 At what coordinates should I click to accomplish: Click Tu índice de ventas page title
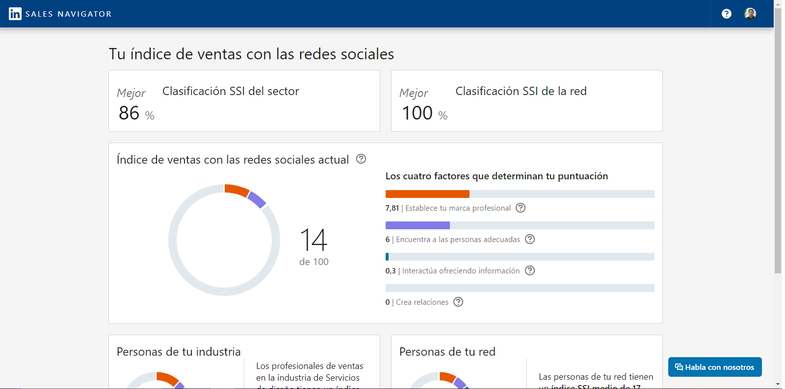tap(251, 54)
